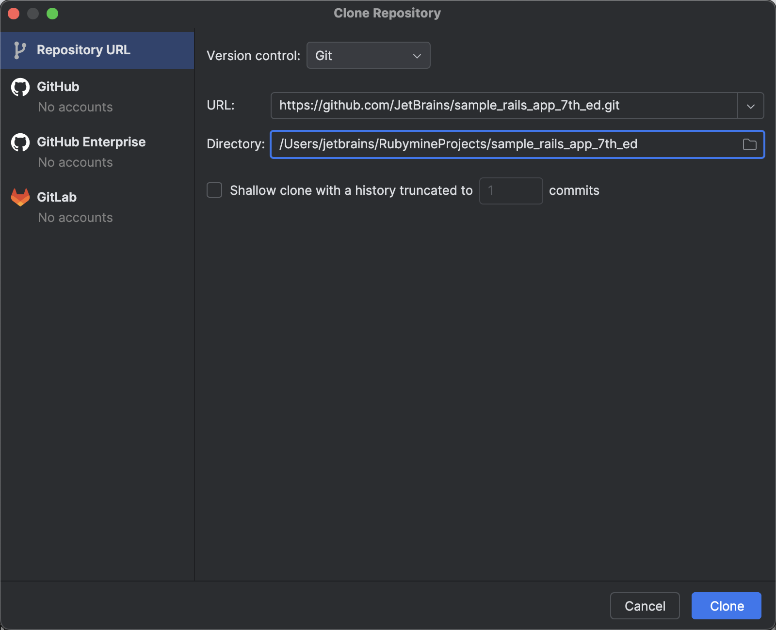
Task: Click the Clone Repository title text
Action: click(387, 13)
